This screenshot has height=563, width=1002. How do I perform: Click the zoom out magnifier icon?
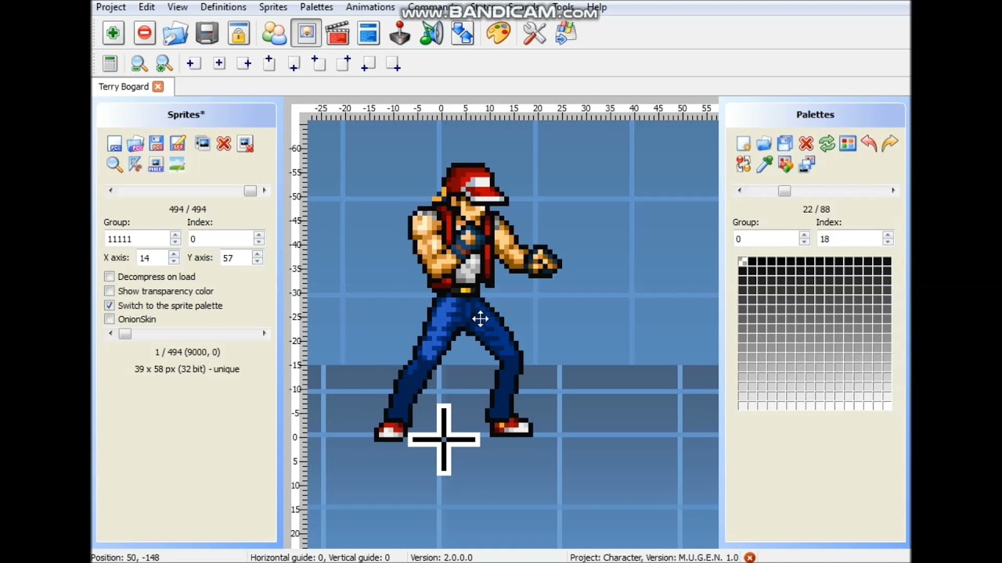click(139, 64)
